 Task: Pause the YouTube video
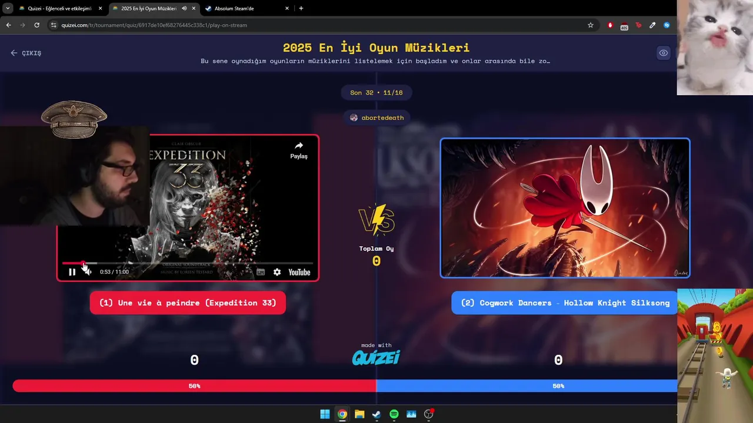coord(72,272)
